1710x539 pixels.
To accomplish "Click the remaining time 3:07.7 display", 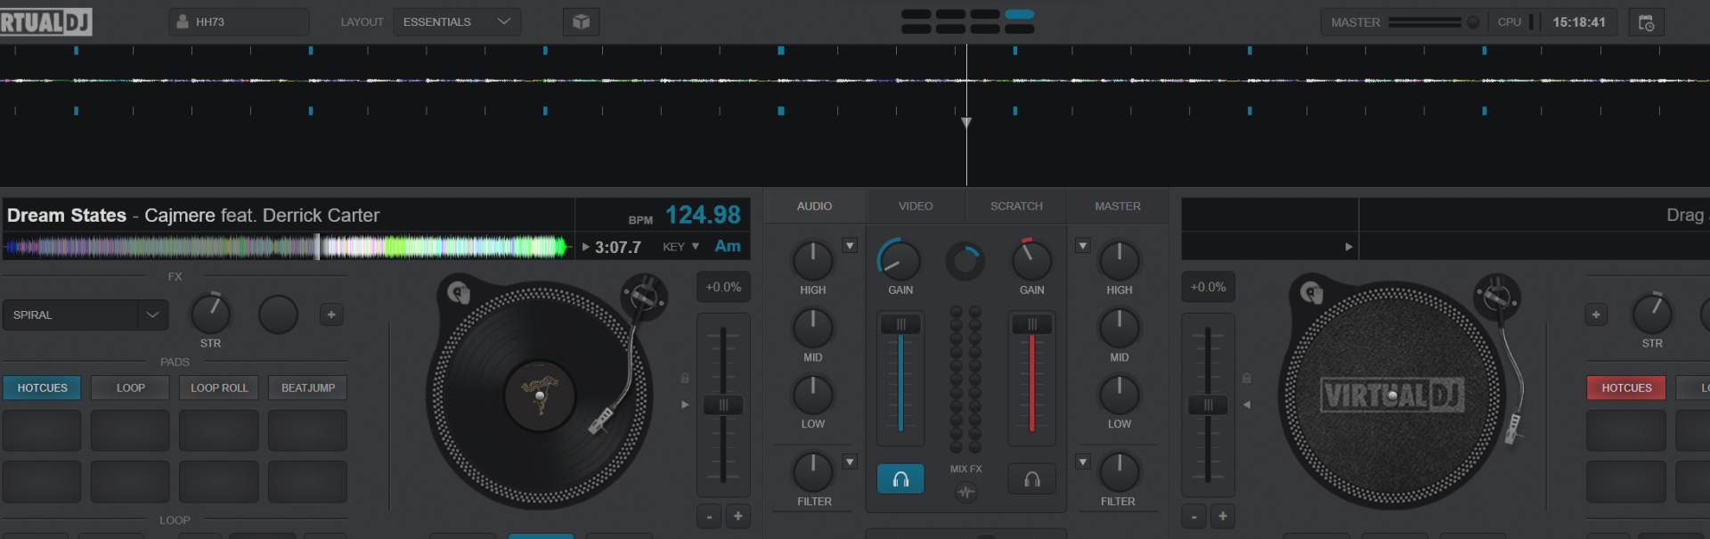I will coord(618,248).
